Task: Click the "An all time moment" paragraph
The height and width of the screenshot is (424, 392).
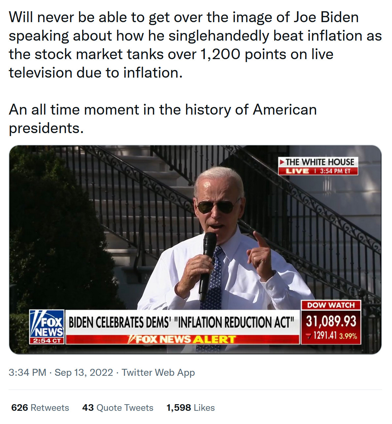Action: (163, 119)
